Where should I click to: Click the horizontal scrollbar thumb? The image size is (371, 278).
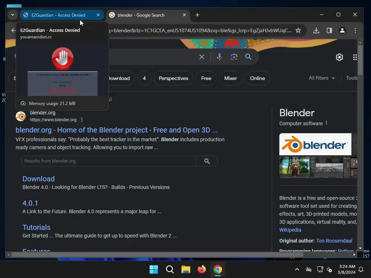pos(157,254)
